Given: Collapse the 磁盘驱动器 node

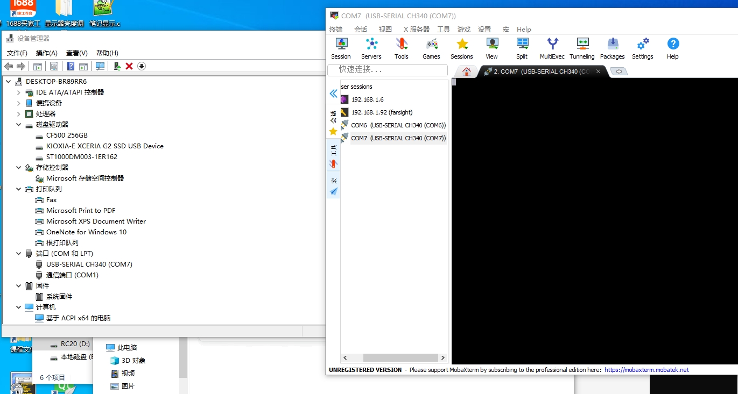Looking at the screenshot, I should 18,125.
